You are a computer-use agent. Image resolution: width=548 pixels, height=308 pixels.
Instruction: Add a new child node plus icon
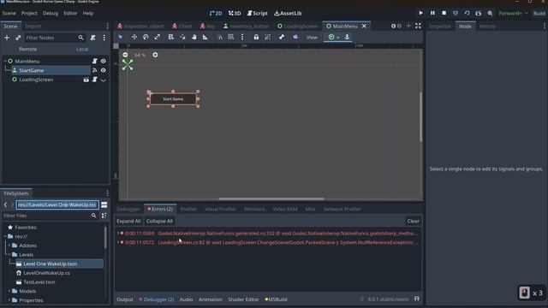point(7,38)
